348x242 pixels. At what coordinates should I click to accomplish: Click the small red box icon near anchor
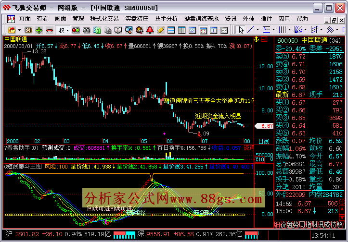tap(264, 39)
